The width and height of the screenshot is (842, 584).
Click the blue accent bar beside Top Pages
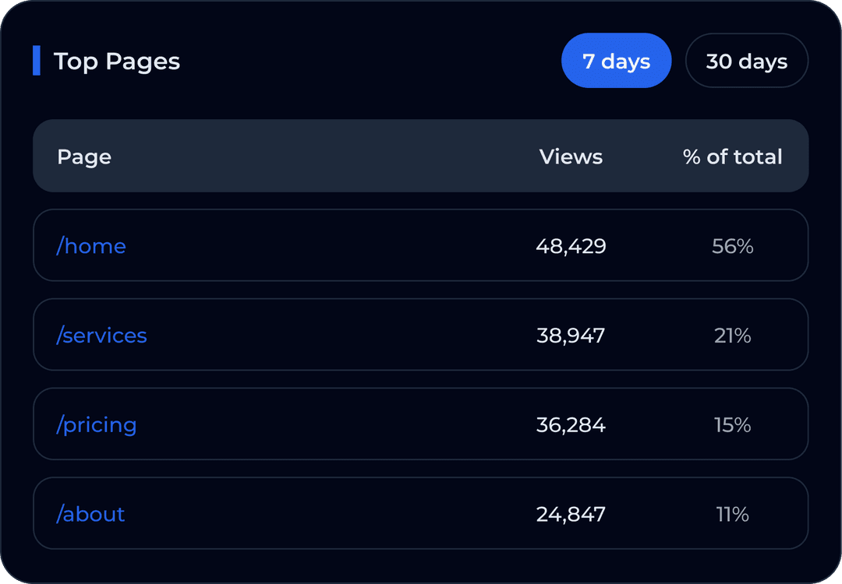pyautogui.click(x=37, y=61)
